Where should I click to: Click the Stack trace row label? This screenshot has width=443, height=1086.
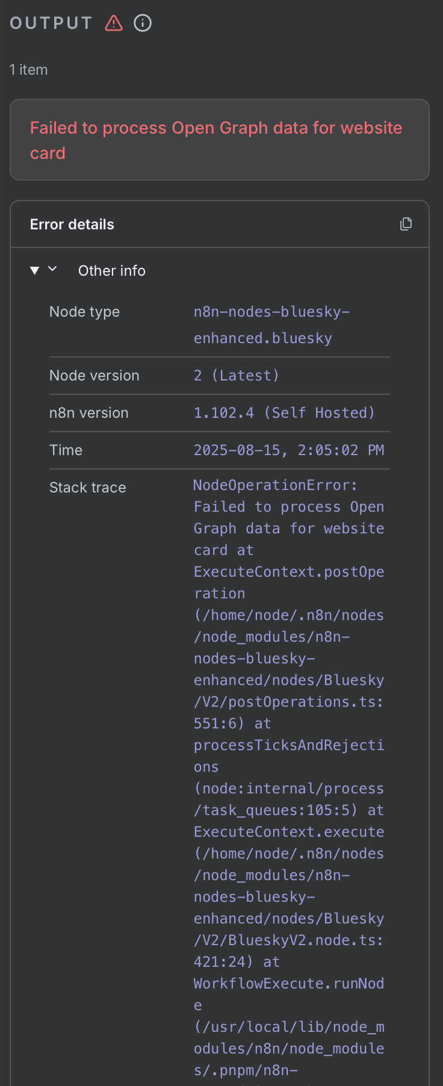click(x=88, y=488)
